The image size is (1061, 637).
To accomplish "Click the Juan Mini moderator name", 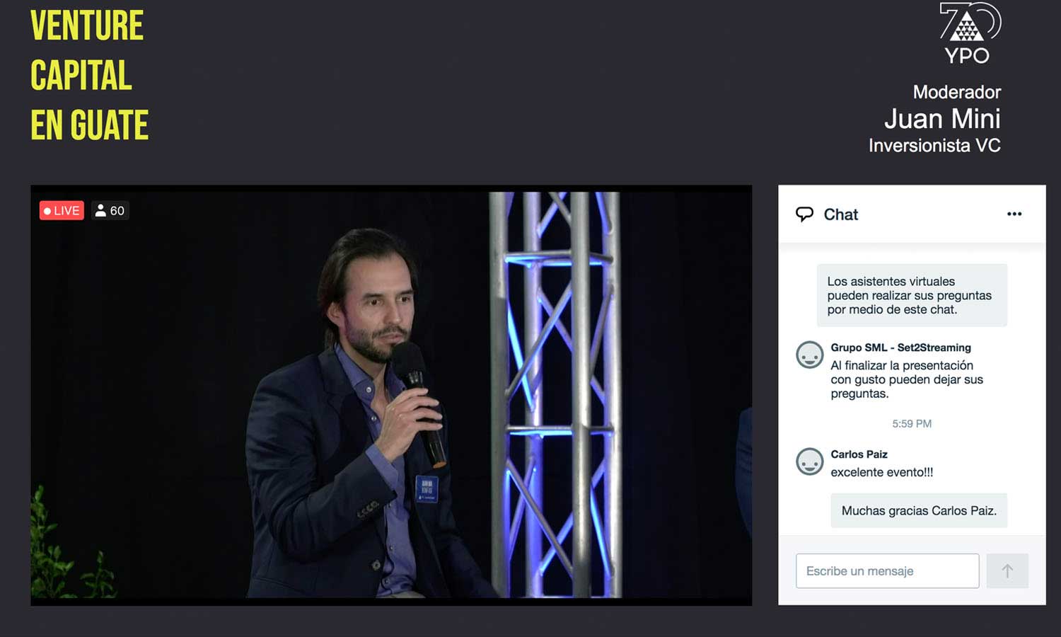I will point(942,119).
